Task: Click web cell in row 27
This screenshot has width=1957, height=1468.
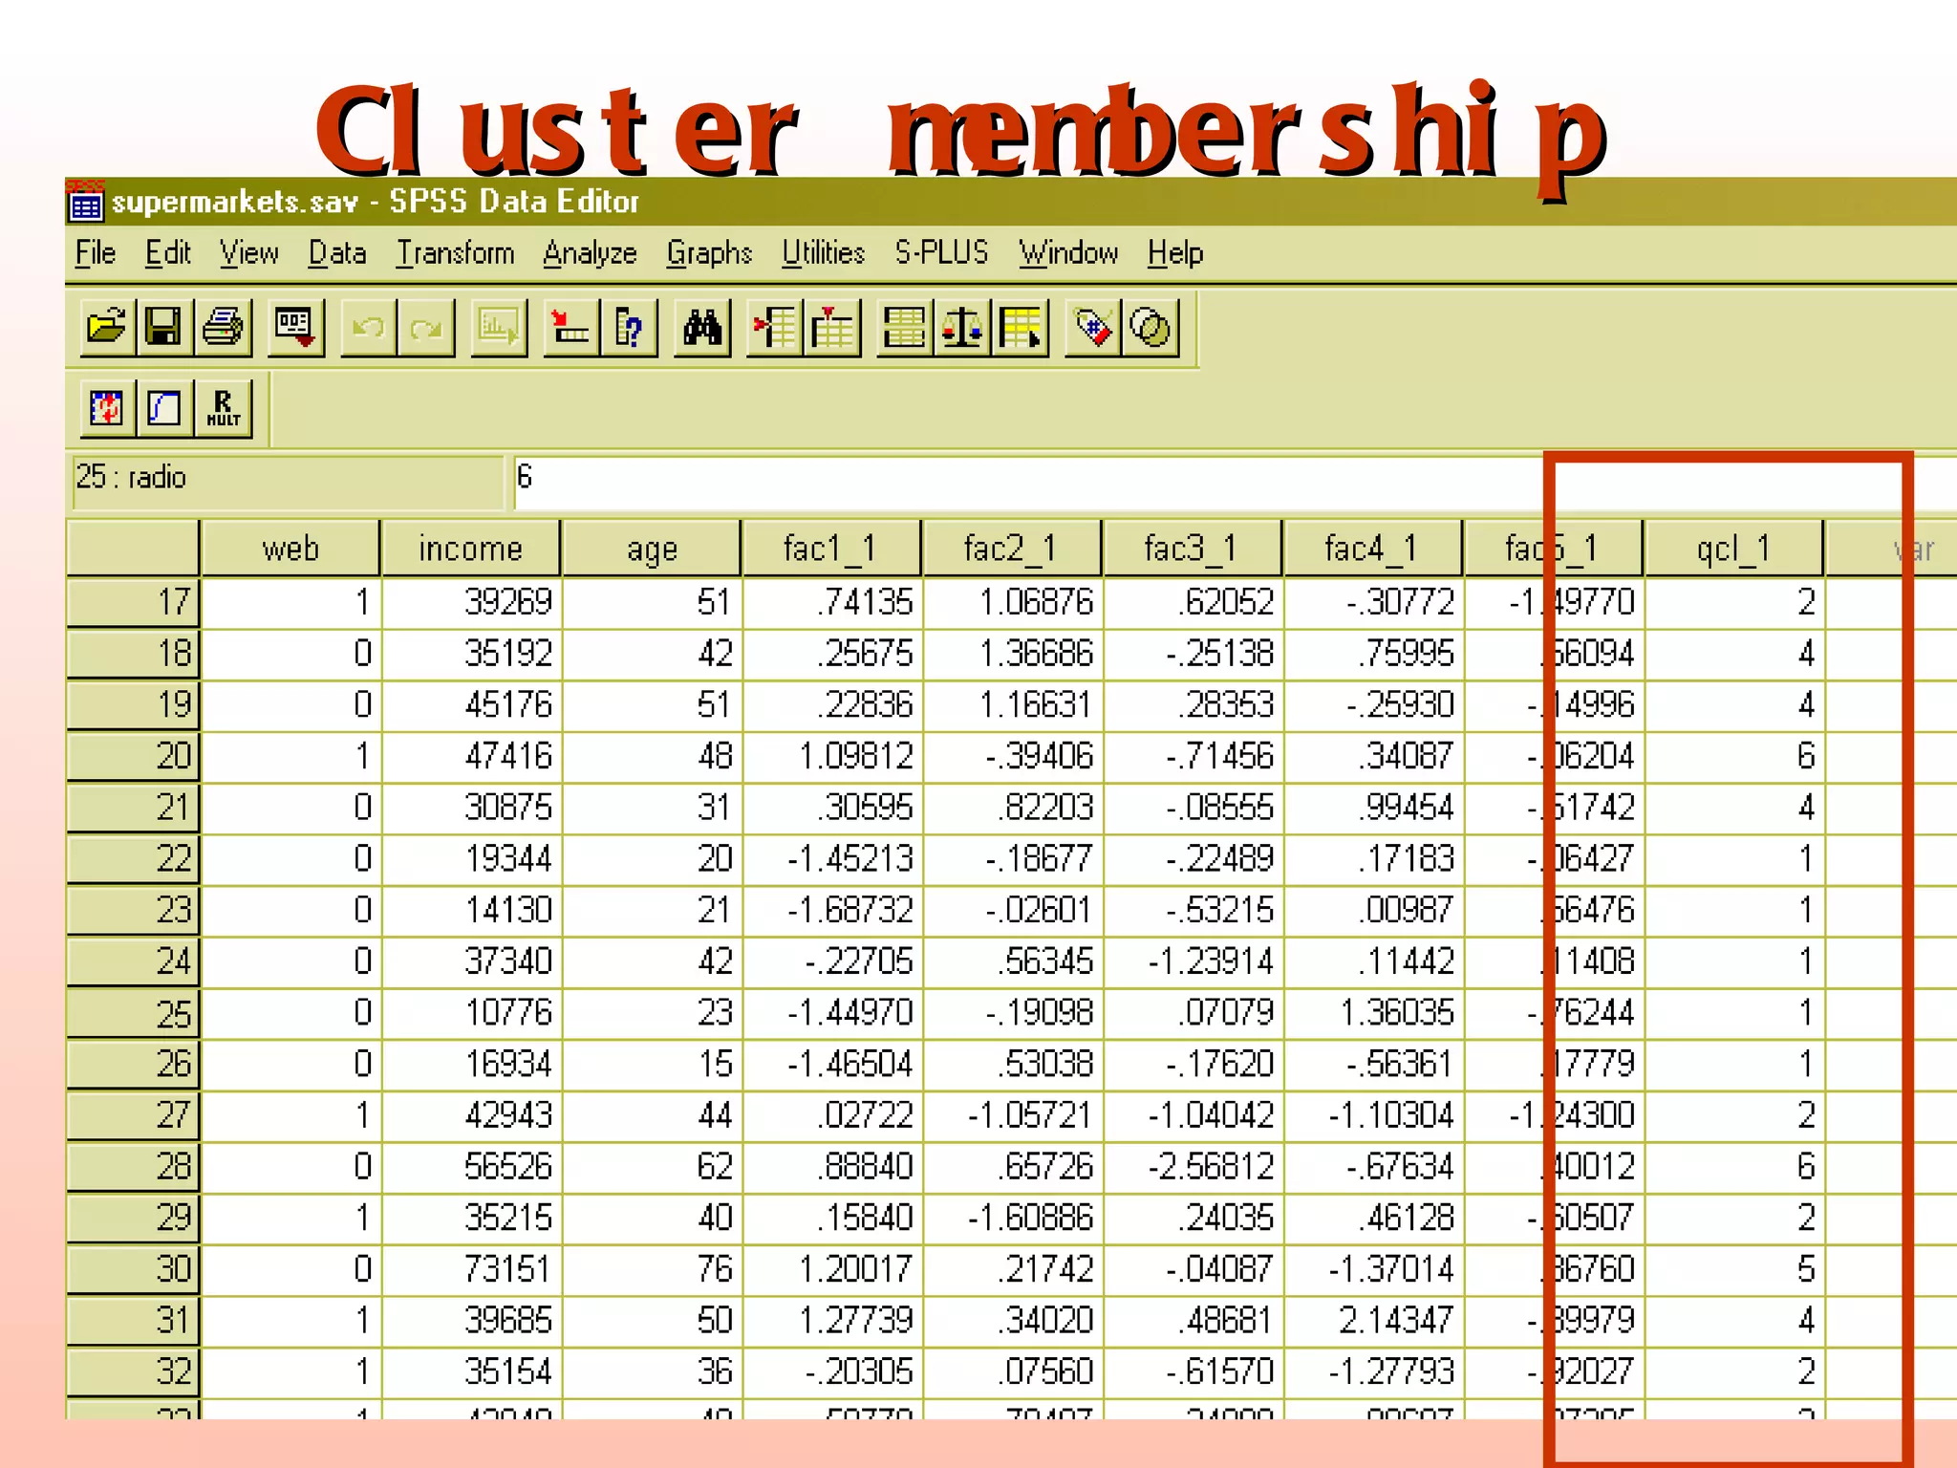Action: (290, 1115)
